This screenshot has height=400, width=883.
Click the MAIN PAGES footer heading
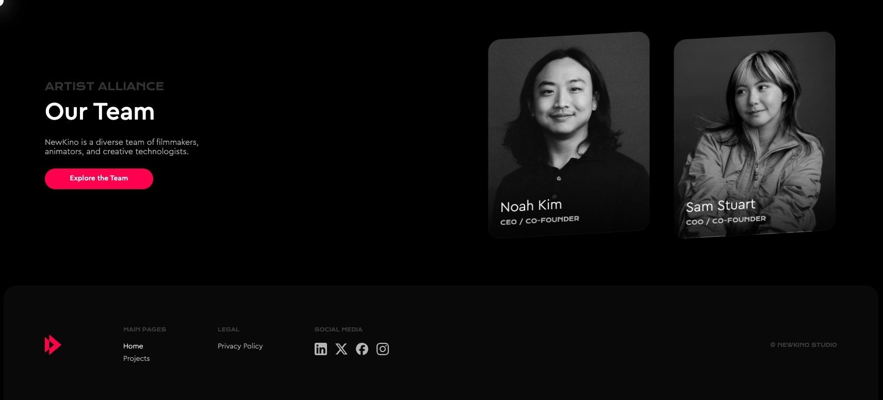144,329
